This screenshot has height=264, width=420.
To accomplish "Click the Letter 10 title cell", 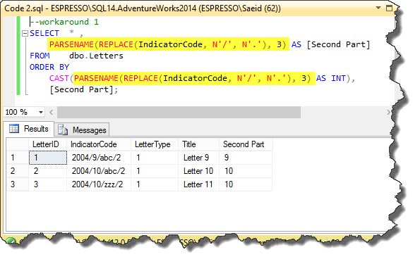I will click(x=199, y=171).
